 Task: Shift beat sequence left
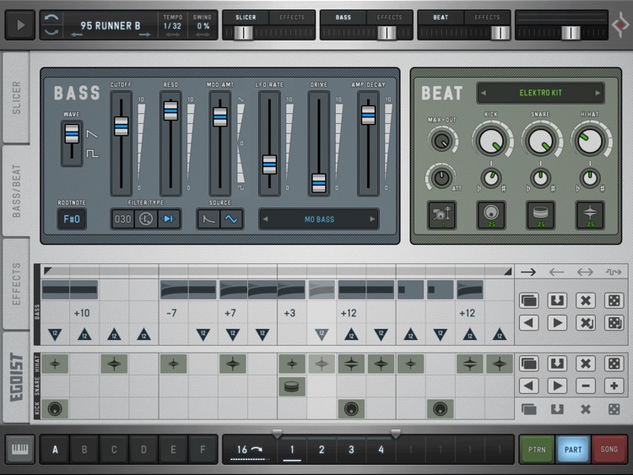point(529,386)
